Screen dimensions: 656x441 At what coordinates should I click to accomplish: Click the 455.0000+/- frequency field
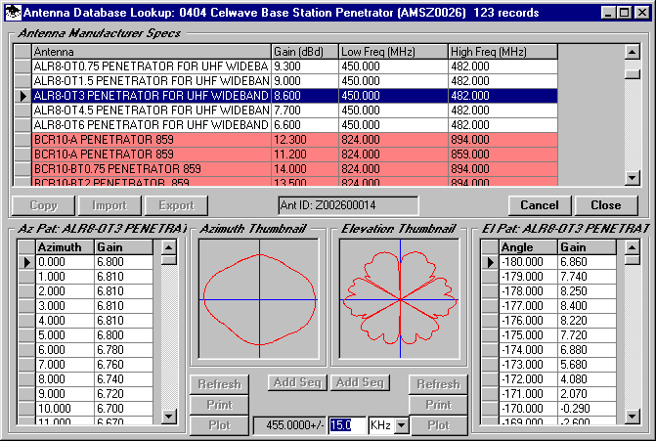click(x=290, y=425)
